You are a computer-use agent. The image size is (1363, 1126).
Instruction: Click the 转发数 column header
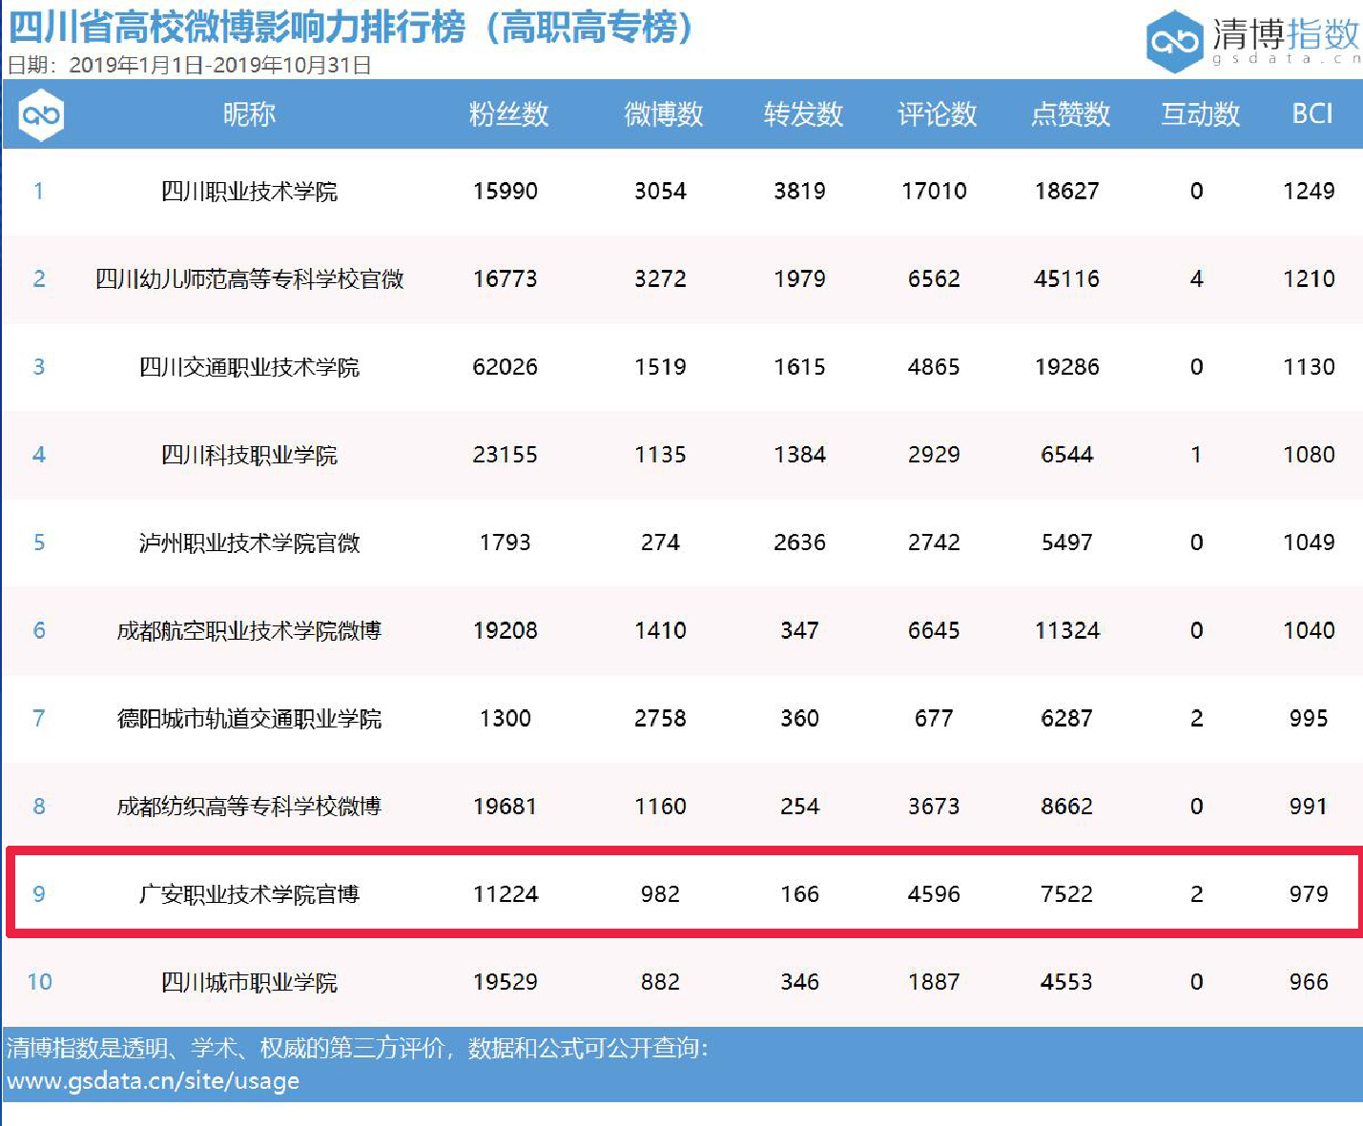coord(803,114)
